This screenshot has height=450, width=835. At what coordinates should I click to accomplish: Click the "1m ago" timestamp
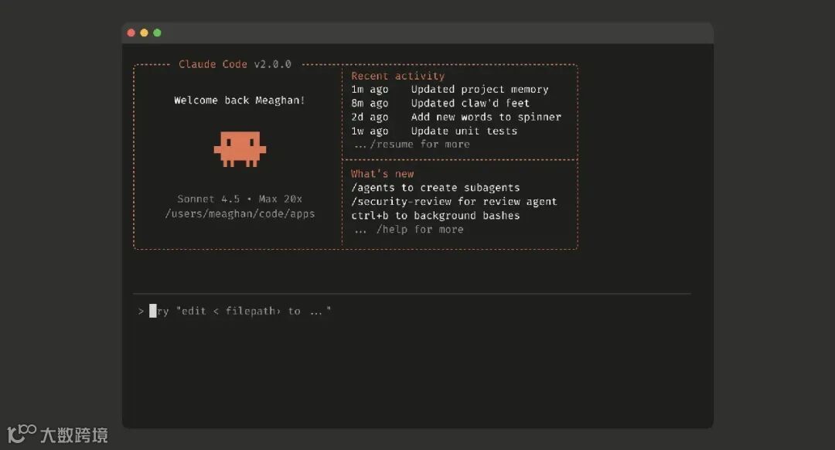370,90
